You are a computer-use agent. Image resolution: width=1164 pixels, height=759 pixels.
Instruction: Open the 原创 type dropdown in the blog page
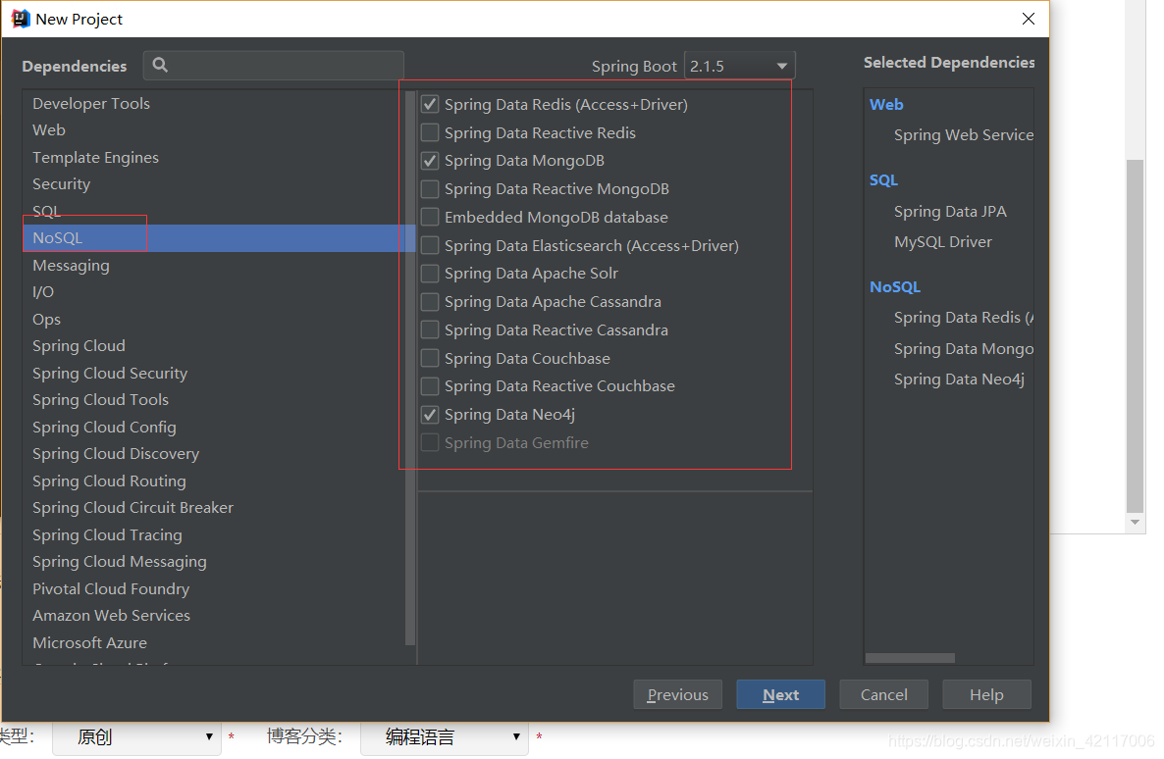click(137, 736)
